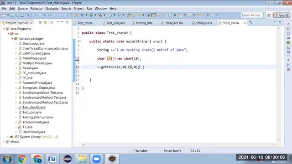The height and width of the screenshot is (164, 292).
Task: Click the Smart Insert status bar entry
Action: click(172, 151)
